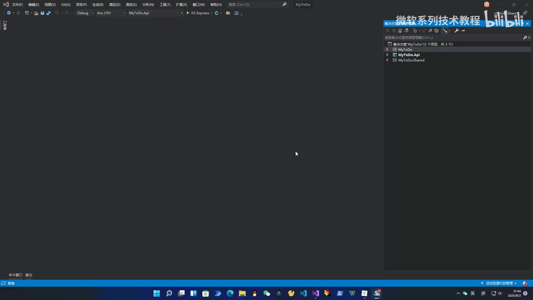Click the taskbar search magnifier

pyautogui.click(x=169, y=293)
